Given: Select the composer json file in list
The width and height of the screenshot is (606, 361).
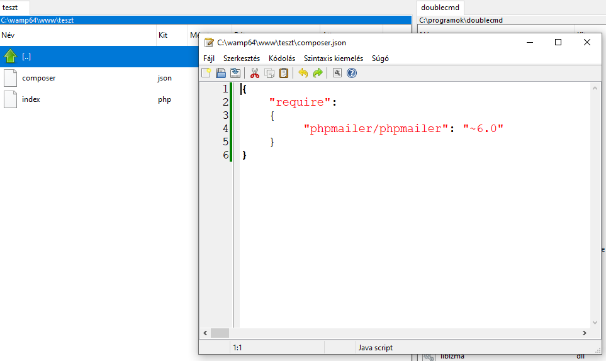Looking at the screenshot, I should click(x=39, y=78).
